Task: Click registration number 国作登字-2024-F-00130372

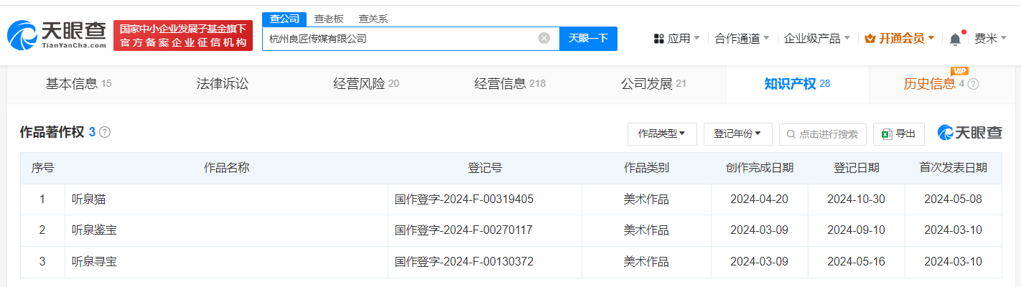Action: [464, 262]
